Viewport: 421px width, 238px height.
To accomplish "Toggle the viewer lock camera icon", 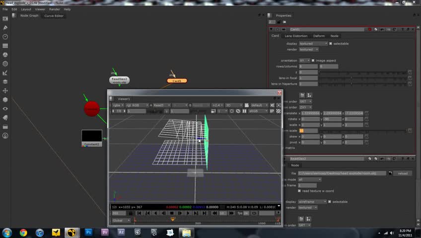I will pos(247,105).
